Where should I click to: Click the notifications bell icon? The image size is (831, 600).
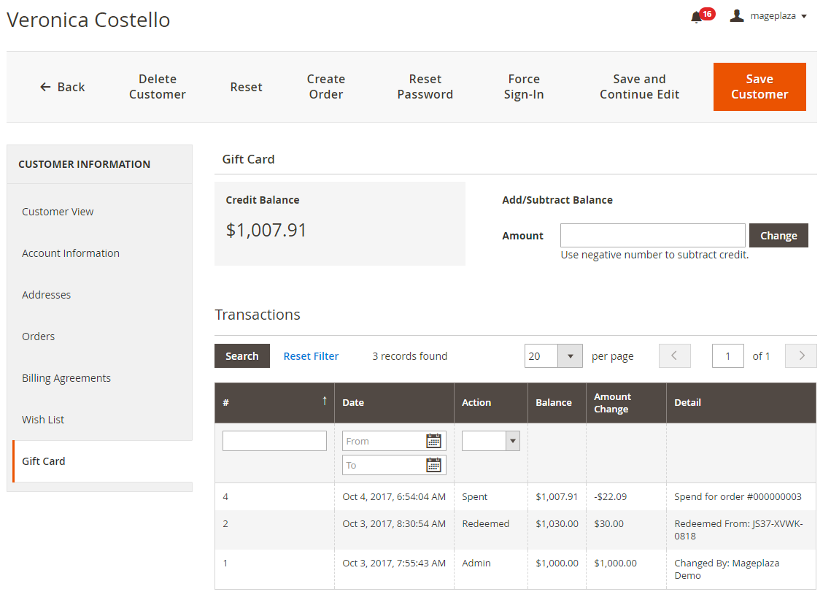pos(696,17)
